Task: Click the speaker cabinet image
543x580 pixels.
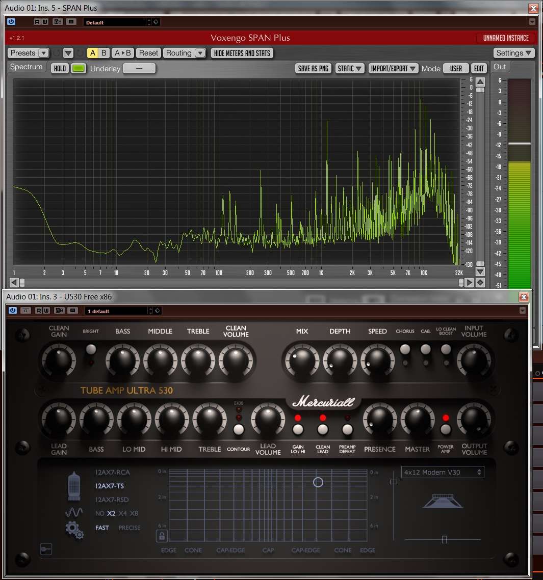Action: point(443,501)
